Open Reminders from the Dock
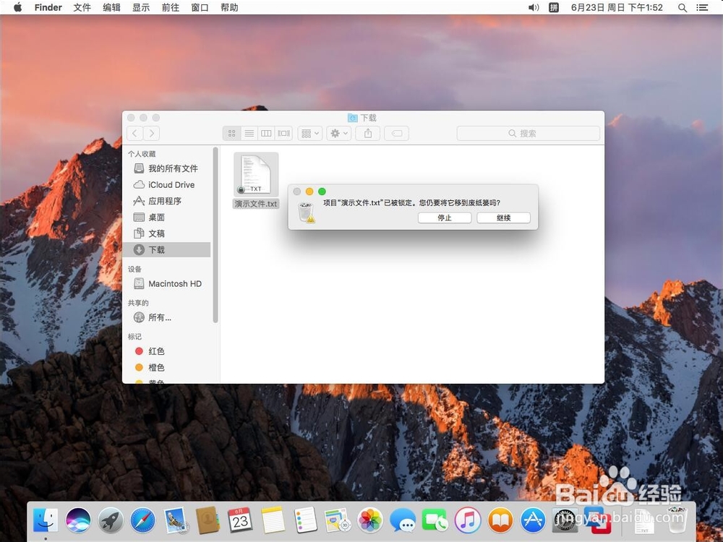 coord(305,520)
